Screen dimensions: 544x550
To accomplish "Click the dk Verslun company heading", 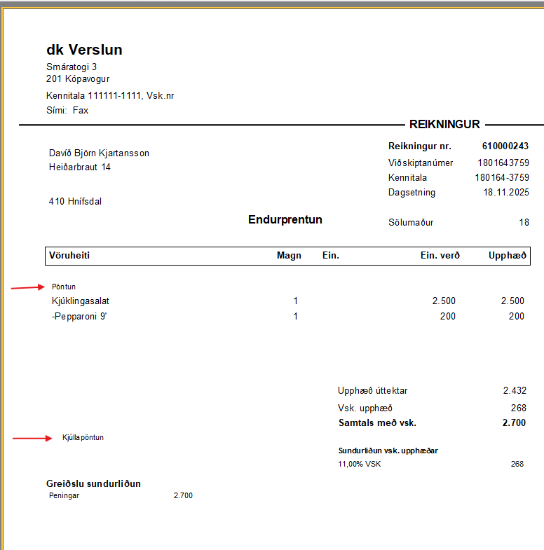I will (x=84, y=50).
